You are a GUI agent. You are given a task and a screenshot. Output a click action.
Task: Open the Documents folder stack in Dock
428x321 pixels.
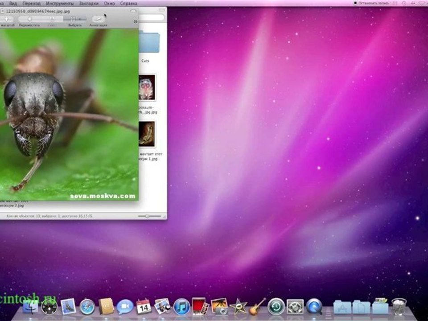(361, 307)
